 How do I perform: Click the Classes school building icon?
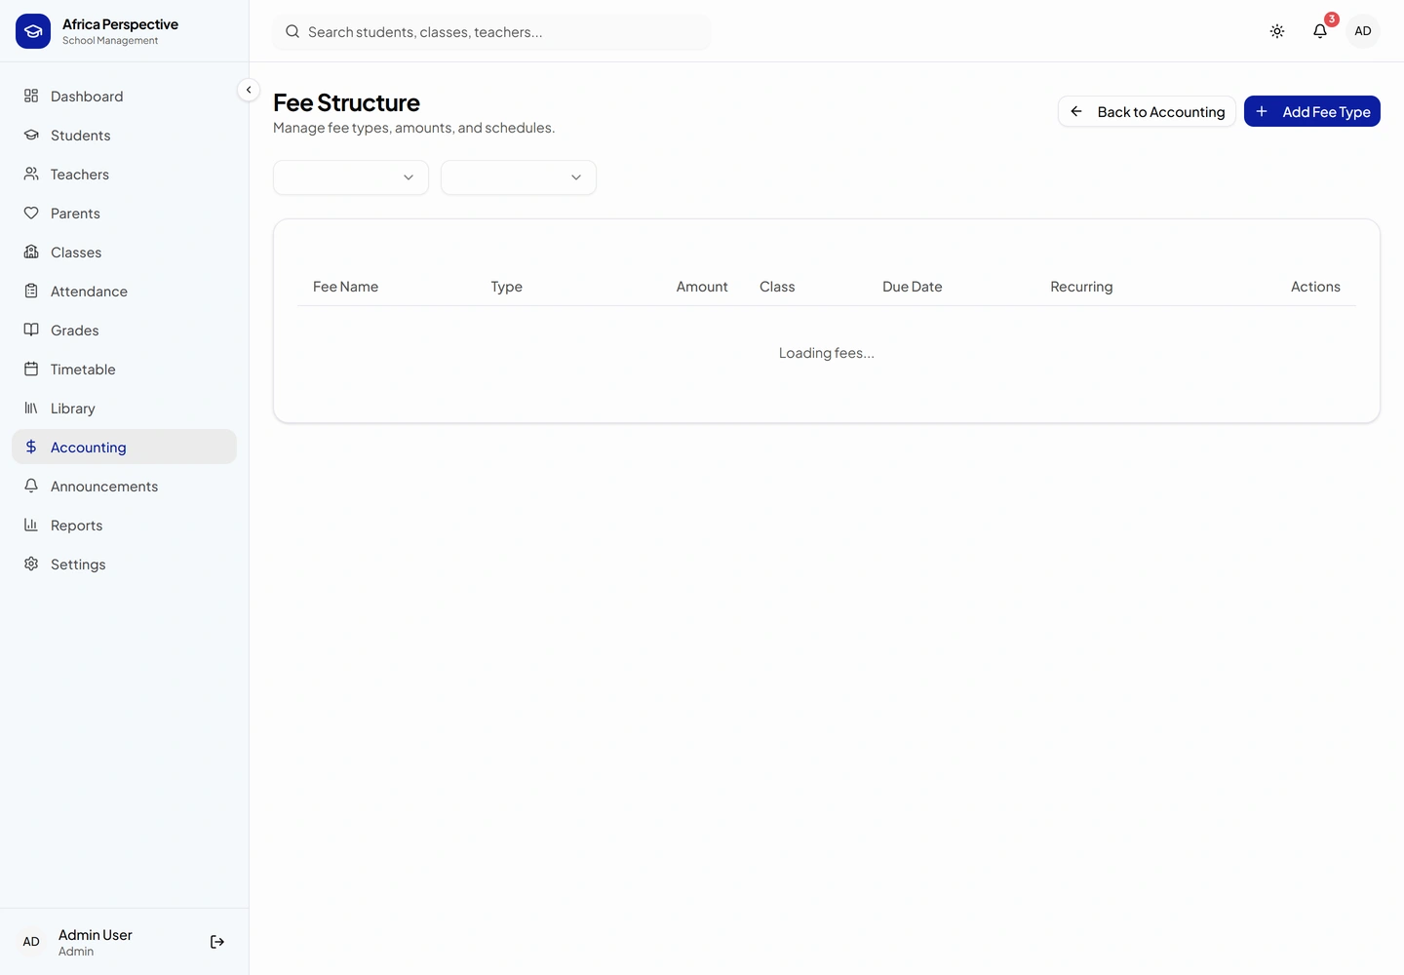click(31, 252)
